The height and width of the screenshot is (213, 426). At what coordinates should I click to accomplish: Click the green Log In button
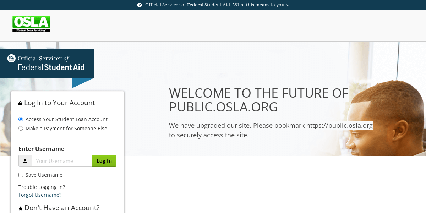tap(104, 161)
